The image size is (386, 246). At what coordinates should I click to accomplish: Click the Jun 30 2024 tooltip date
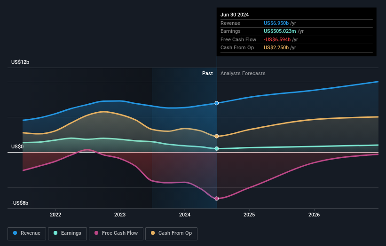[235, 15]
